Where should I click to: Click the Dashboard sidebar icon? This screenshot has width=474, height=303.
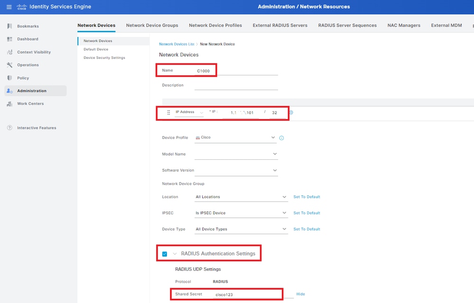pos(9,39)
